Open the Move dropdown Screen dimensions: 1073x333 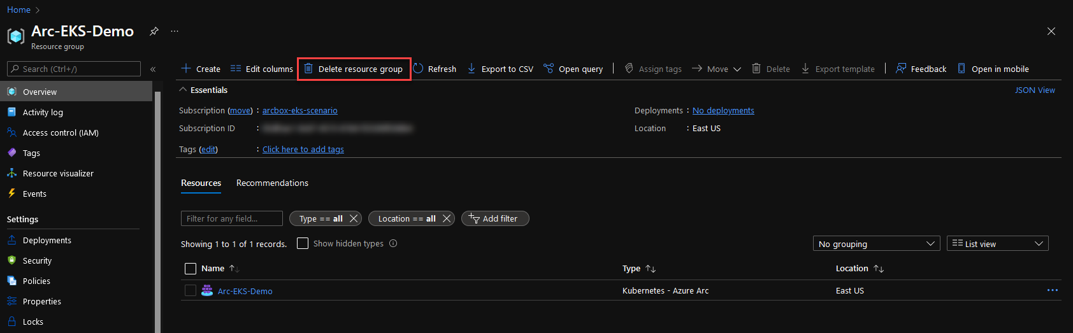tap(717, 69)
